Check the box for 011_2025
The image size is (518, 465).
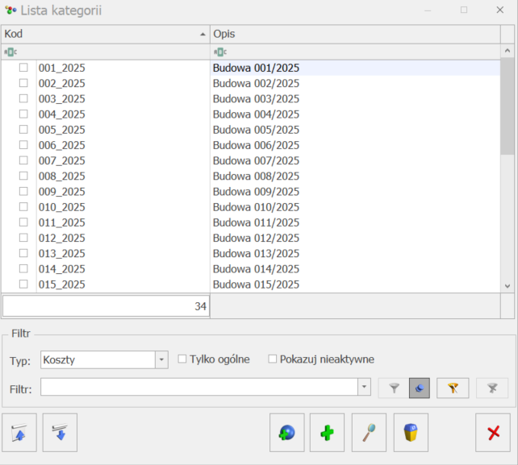(x=23, y=222)
